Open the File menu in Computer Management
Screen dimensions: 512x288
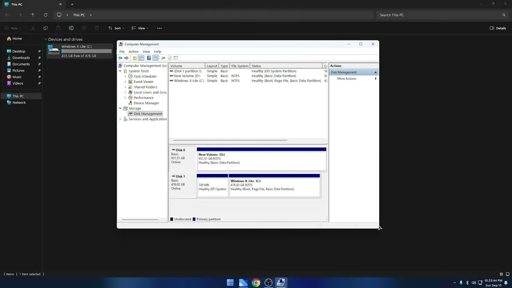122,52
